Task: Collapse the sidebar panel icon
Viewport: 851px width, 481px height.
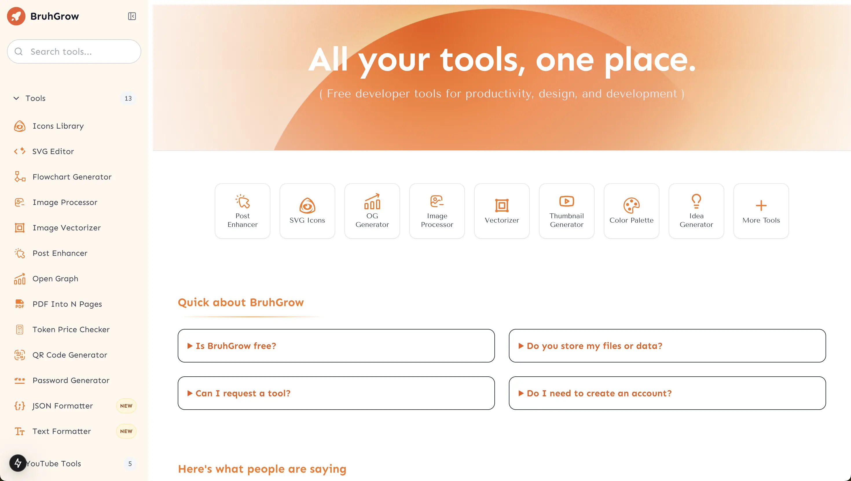Action: [132, 16]
